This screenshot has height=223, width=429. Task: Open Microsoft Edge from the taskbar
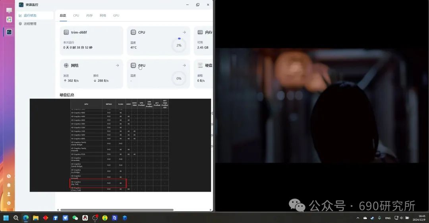click(x=26, y=218)
